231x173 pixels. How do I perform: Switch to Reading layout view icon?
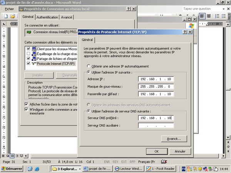click(x=21, y=156)
